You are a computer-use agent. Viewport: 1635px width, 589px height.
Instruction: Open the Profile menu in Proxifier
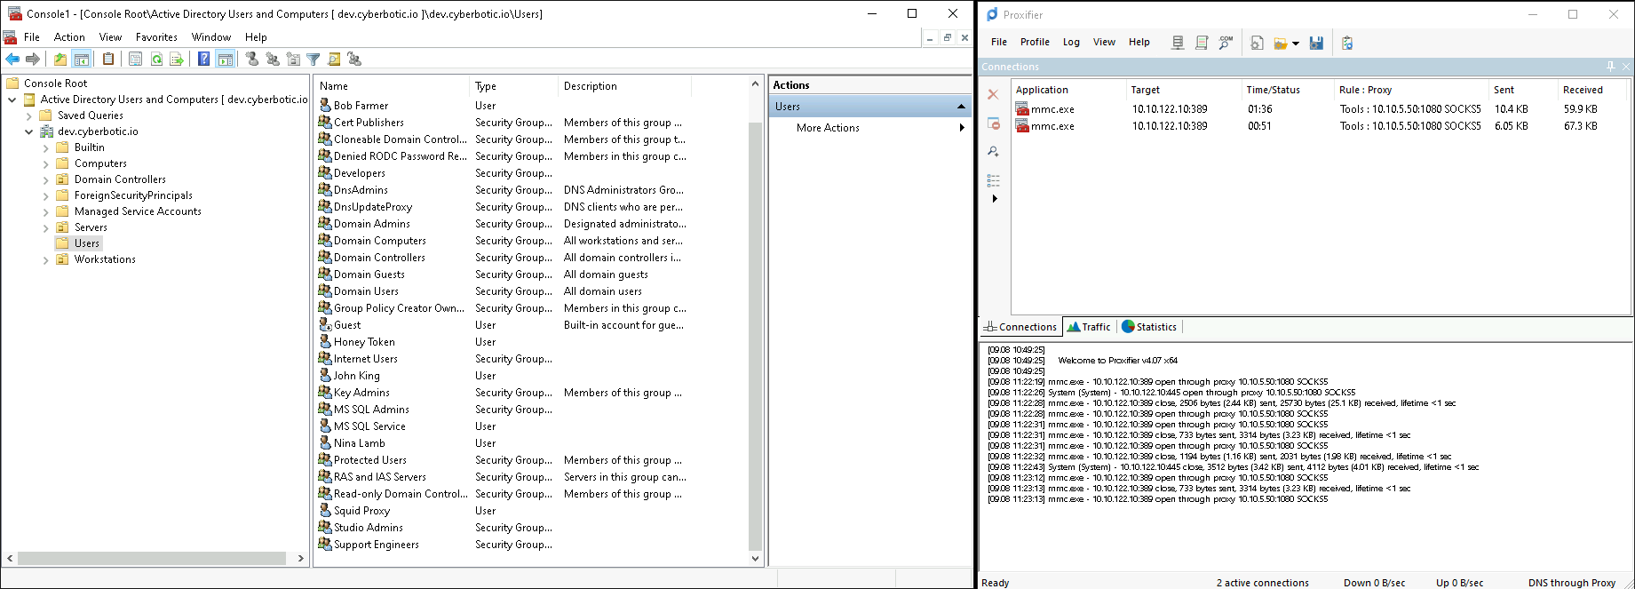(1035, 42)
